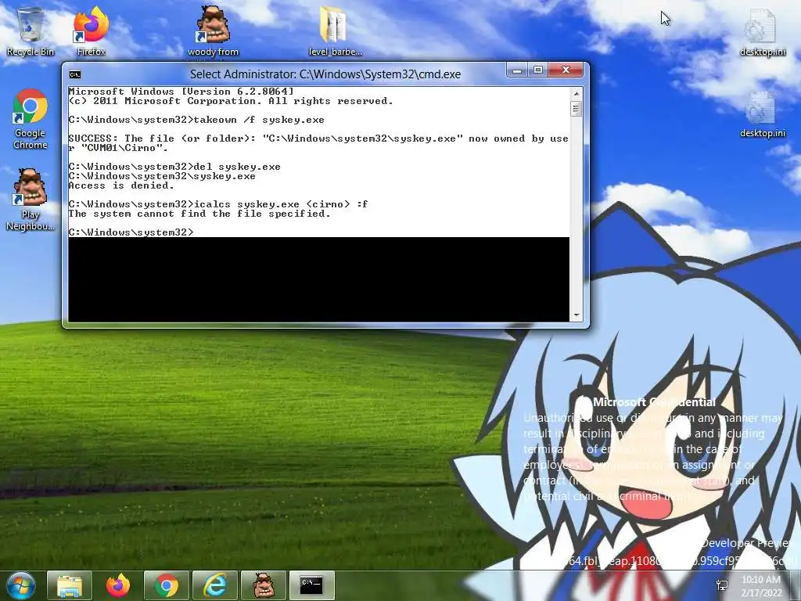Click the woody game taskbar icon
The height and width of the screenshot is (601, 801).
264,585
